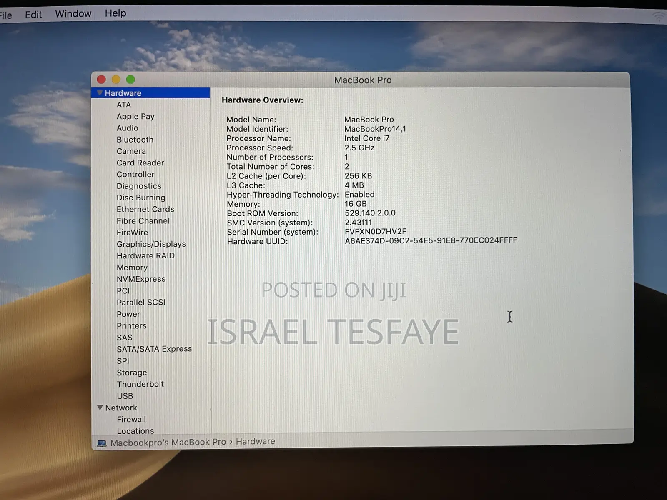
Task: Select Disc Burning in the sidebar
Action: tap(141, 197)
